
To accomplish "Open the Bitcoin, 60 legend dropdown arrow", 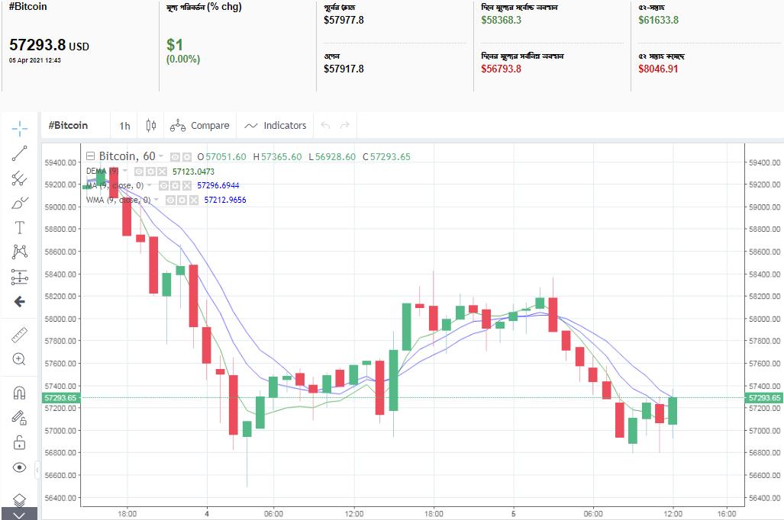I will point(161,156).
